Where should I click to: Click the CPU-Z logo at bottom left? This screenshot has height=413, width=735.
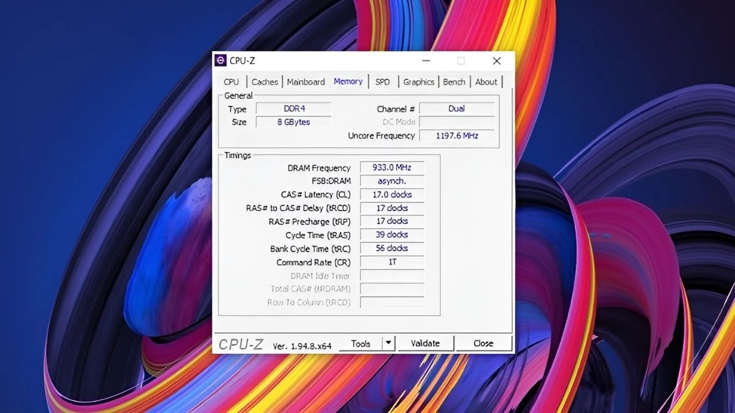pos(241,344)
